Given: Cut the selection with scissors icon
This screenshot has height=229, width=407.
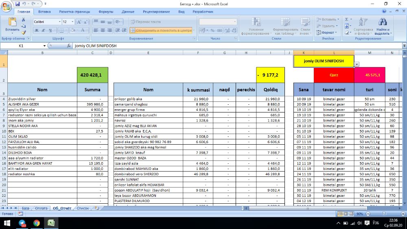Looking at the screenshot, I should pyautogui.click(x=23, y=20).
